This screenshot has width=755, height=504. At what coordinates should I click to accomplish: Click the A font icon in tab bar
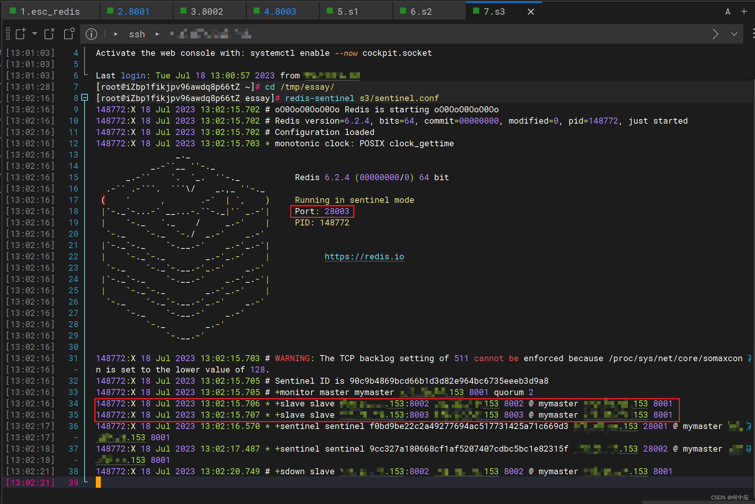728,12
